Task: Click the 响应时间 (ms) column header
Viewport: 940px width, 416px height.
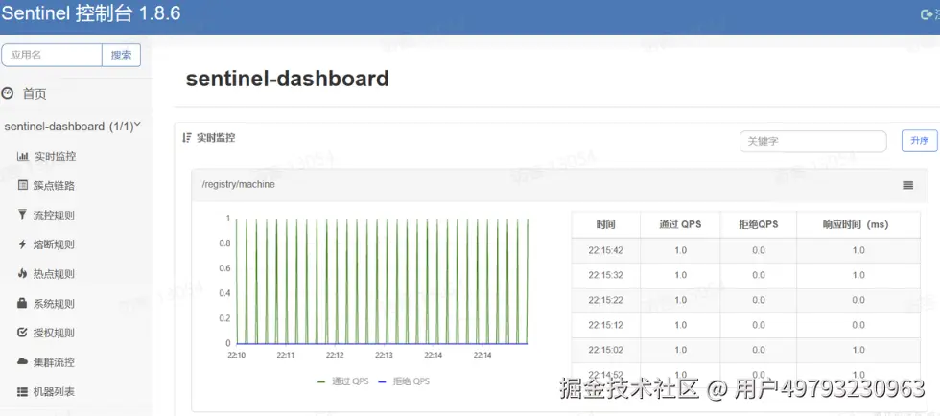Action: pos(858,225)
